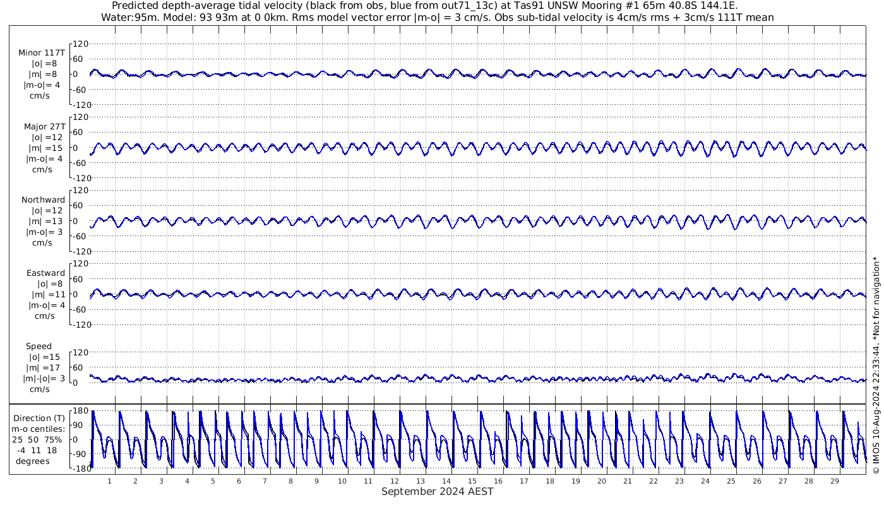Click the '|m|-|o|= 3' value under Speed

tap(44, 379)
